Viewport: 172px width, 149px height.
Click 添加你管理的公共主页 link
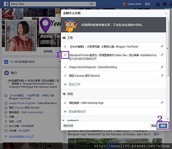pos(21,137)
